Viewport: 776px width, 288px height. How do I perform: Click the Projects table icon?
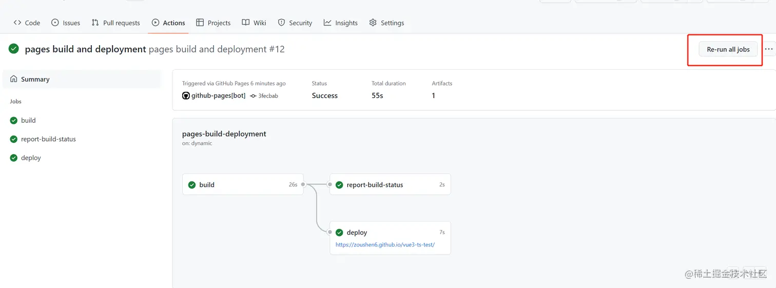tap(200, 23)
